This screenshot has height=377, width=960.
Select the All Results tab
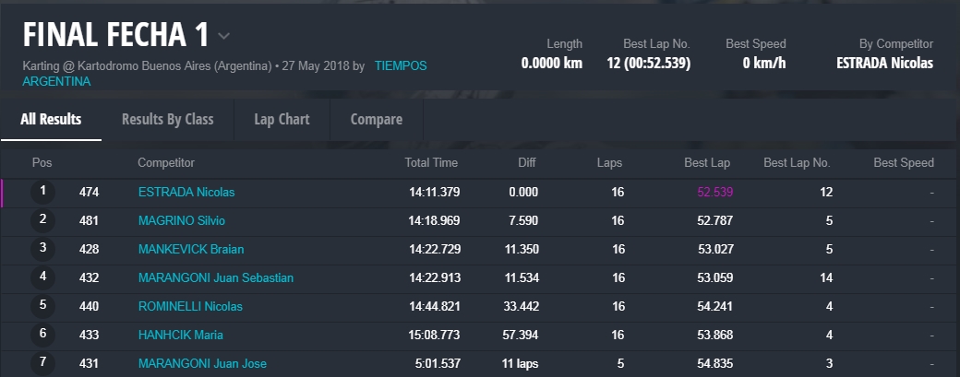pos(51,119)
